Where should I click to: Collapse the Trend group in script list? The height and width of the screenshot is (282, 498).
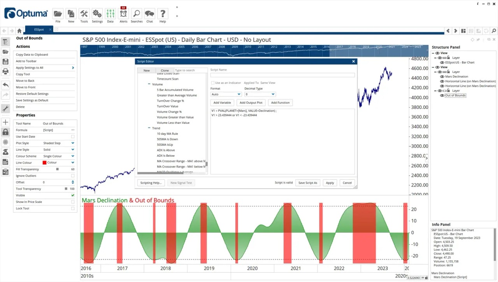click(149, 128)
